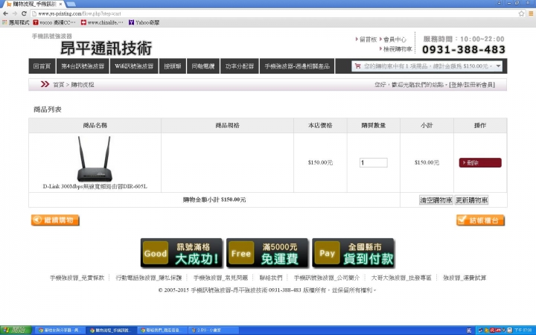Screen dimensions: 536x335
Task: Click the Windows Start button
Action: [x=16, y=331]
